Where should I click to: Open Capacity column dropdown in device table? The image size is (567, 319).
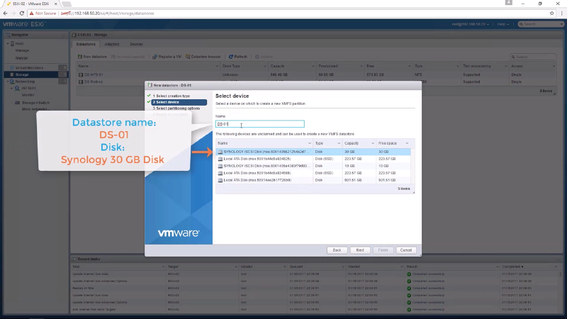pos(373,143)
